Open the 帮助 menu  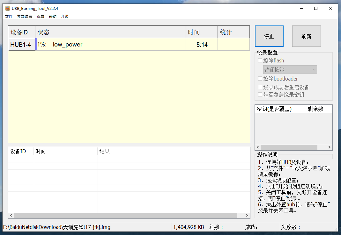53,17
